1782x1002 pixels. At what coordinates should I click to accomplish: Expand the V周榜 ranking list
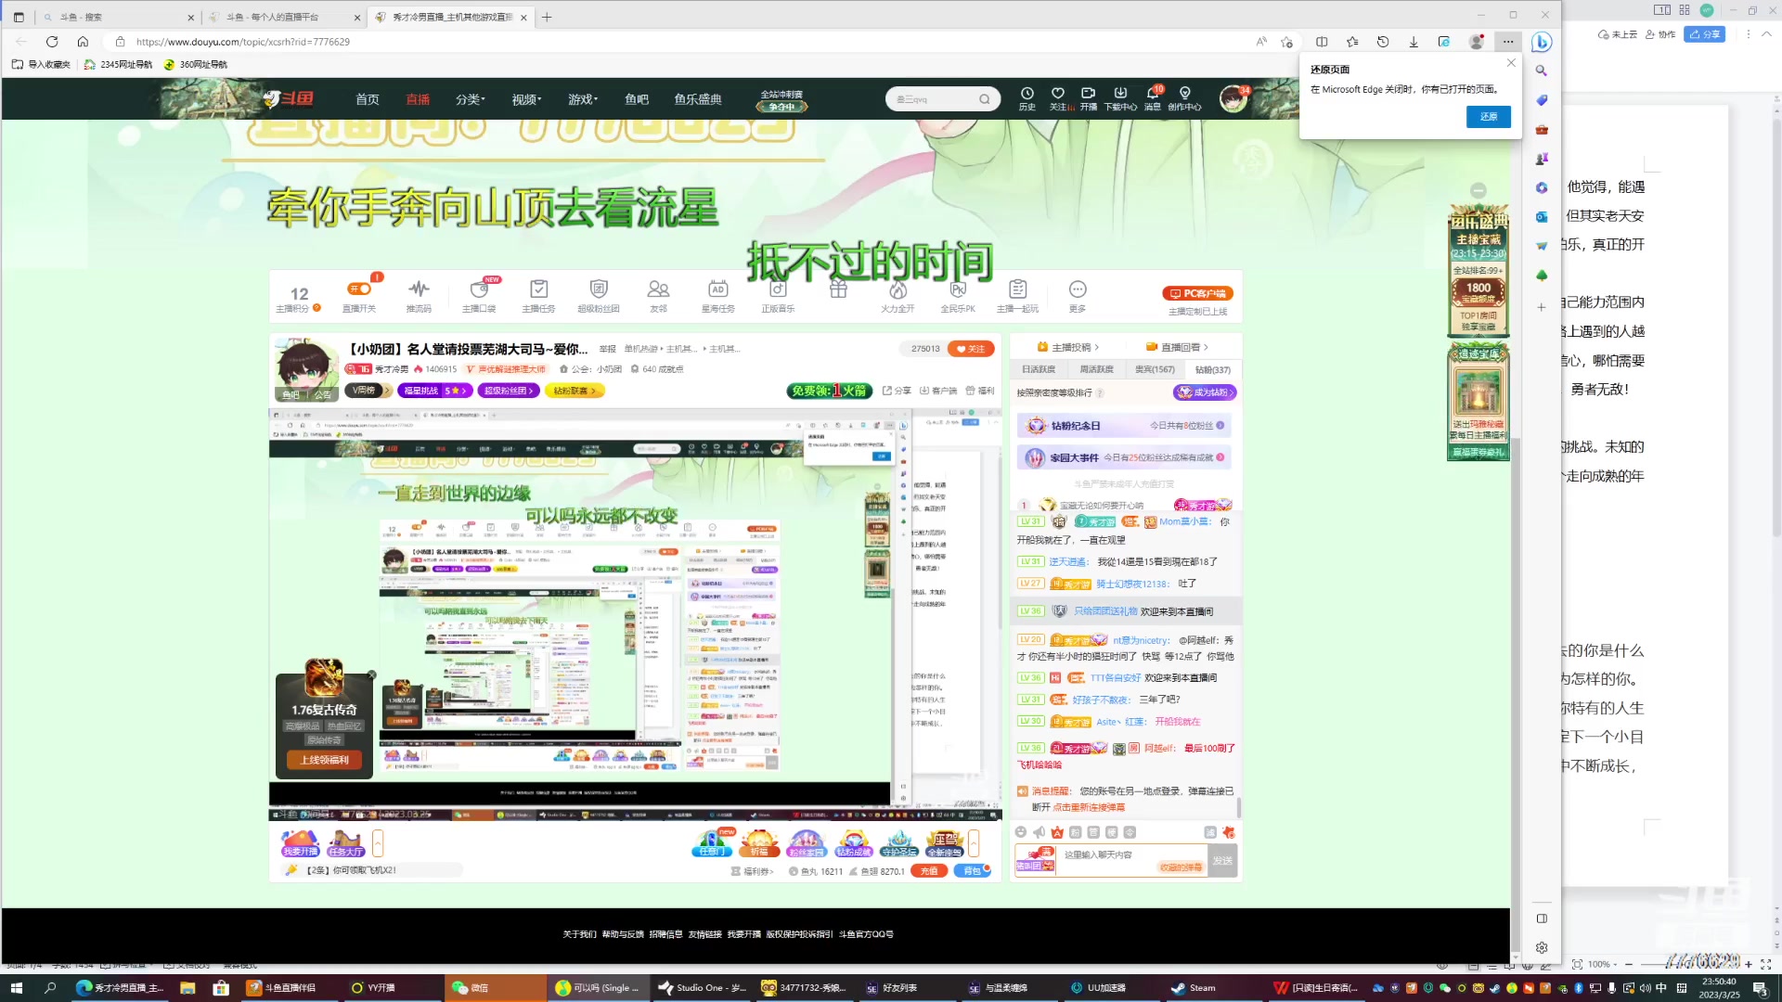point(362,391)
